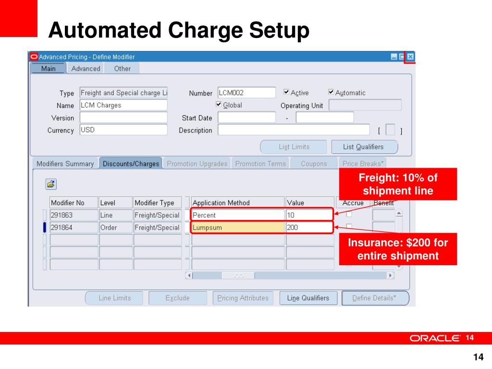This screenshot has width=492, height=369.
Task: Click the first empty Modifier No cell
Action: [74, 240]
